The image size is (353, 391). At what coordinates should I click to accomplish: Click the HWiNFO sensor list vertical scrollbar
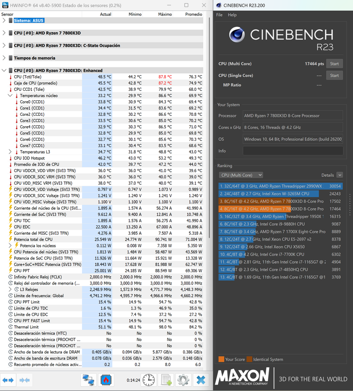pos(209,127)
